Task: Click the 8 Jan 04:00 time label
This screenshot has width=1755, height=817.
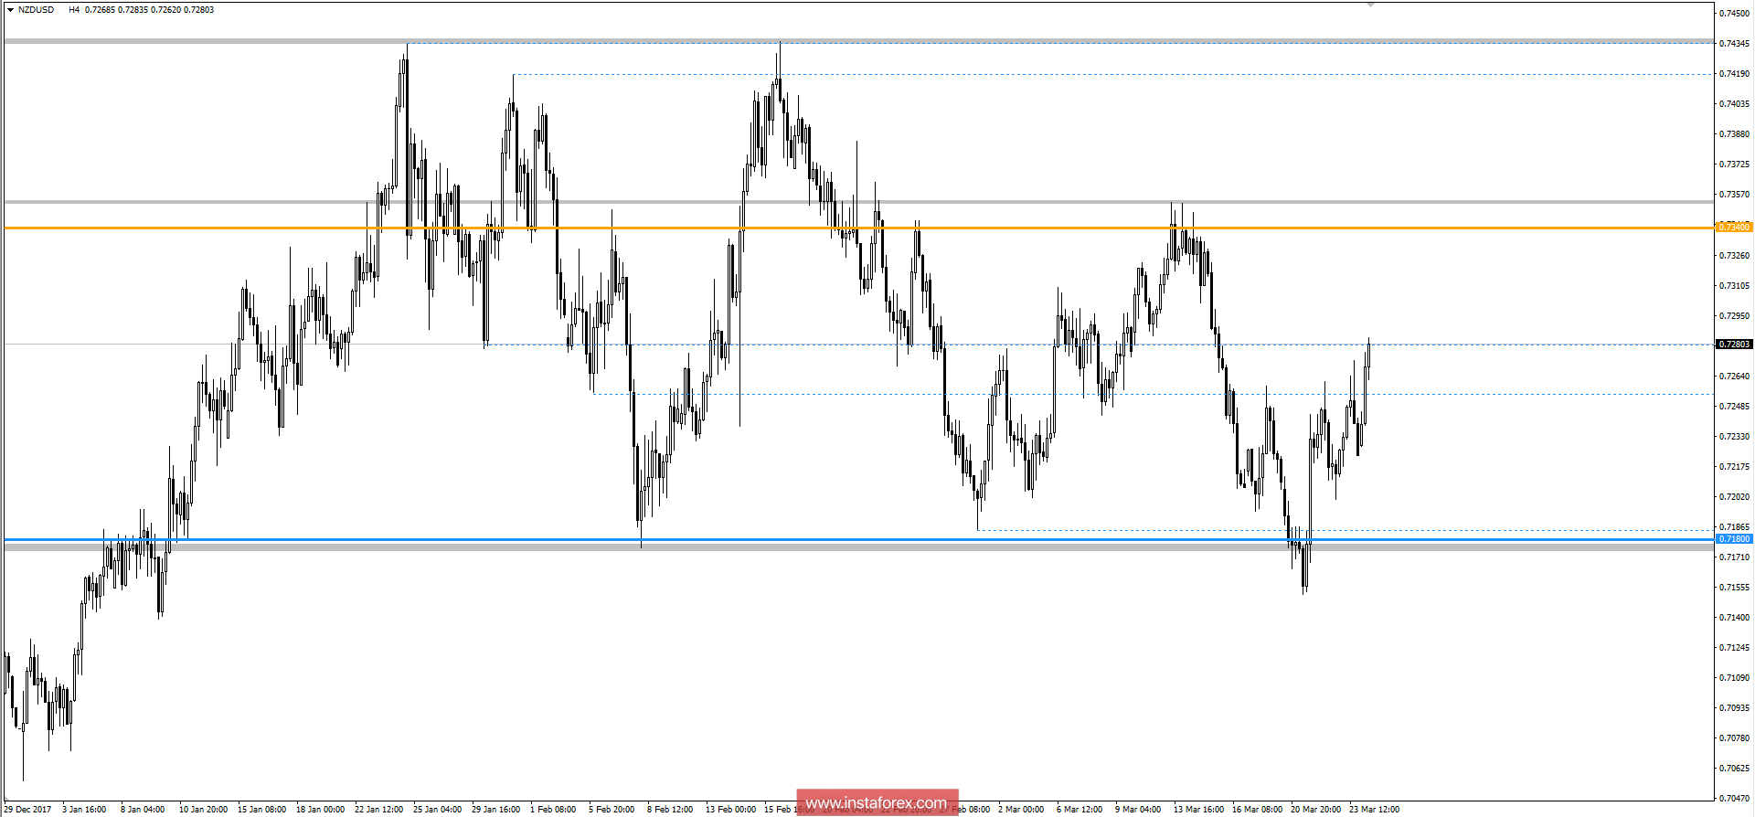Action: pos(143,810)
